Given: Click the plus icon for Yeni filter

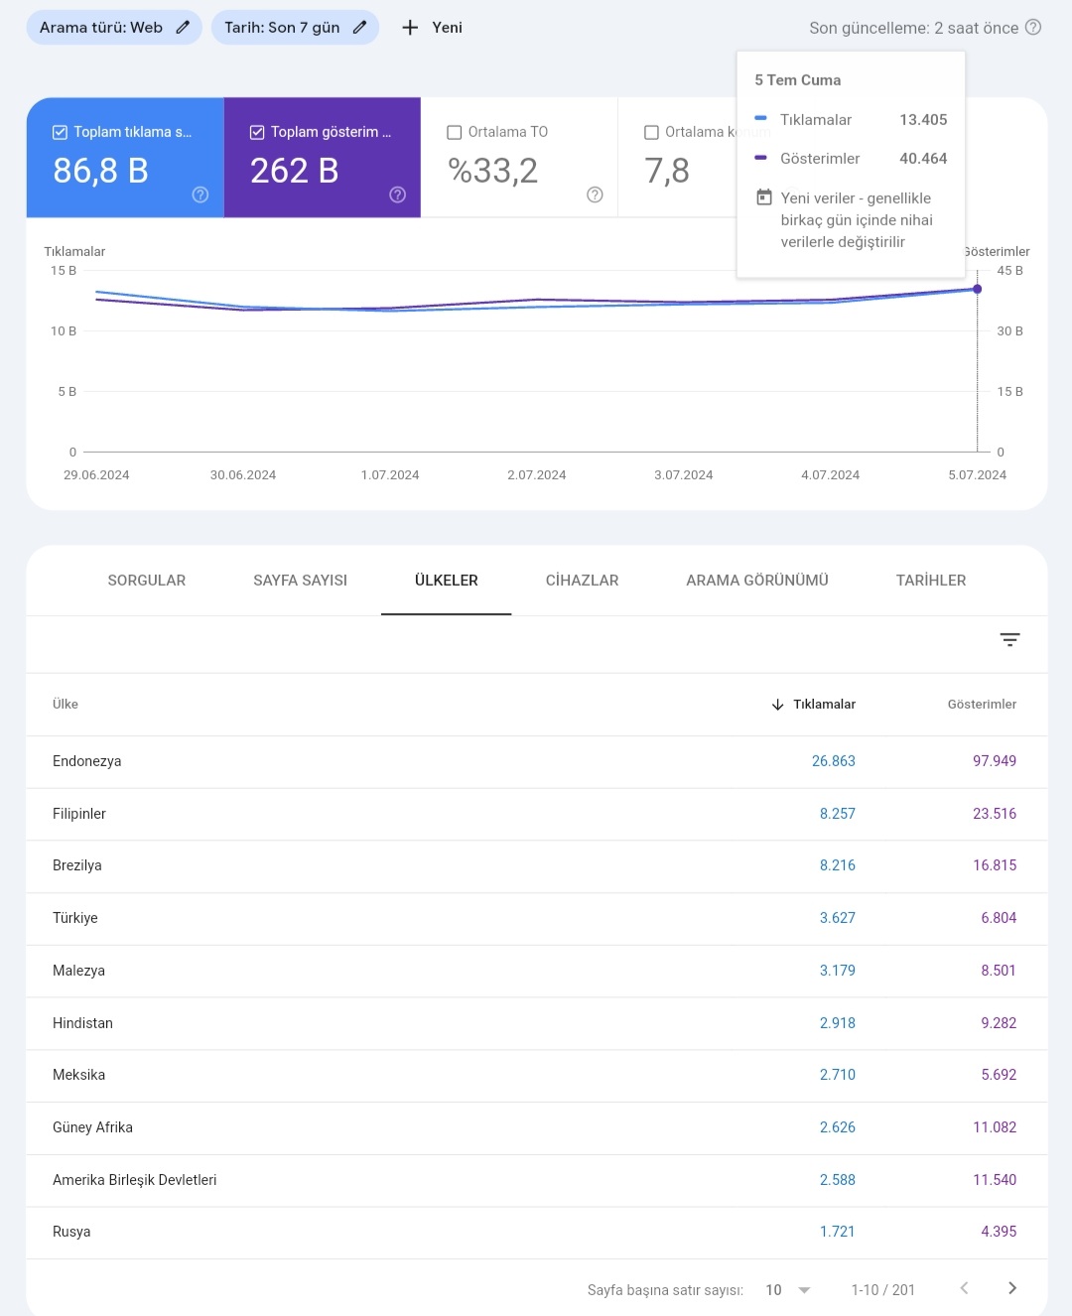Looking at the screenshot, I should coord(410,28).
